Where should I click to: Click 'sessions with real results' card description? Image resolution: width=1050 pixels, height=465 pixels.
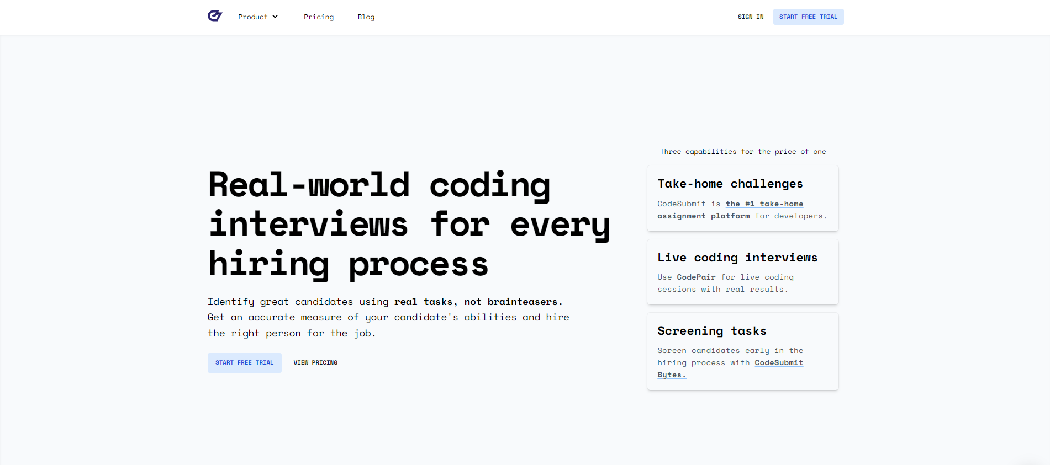point(722,290)
